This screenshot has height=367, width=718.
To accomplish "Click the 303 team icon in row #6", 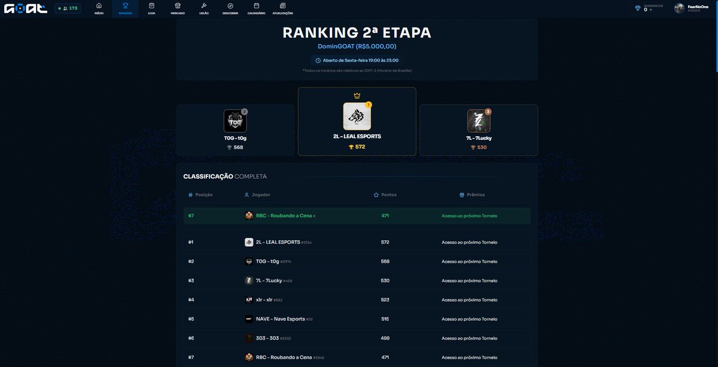I will pos(249,338).
